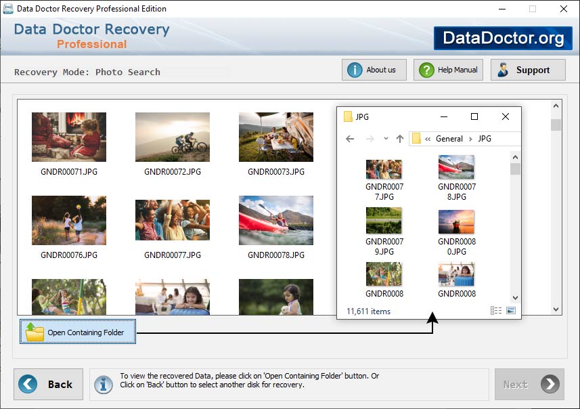580x409 pixels.
Task: Select thumbnail GNDR00073.JPG camping photo
Action: pos(276,137)
